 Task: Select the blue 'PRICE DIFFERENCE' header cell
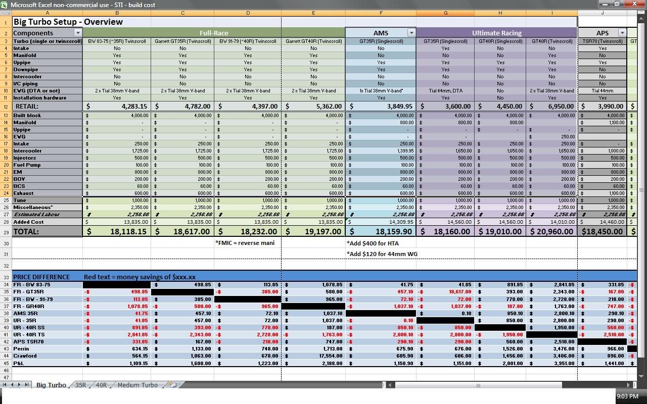pos(48,277)
